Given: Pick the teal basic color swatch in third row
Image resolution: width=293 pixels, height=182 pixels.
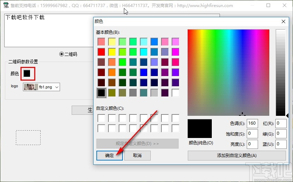Looking at the screenshot, I should click(x=133, y=62).
